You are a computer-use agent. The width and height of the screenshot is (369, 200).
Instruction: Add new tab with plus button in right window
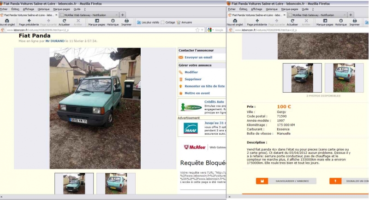(351, 15)
